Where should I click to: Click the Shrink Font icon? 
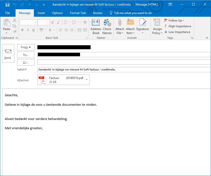pyautogui.click(x=58, y=22)
